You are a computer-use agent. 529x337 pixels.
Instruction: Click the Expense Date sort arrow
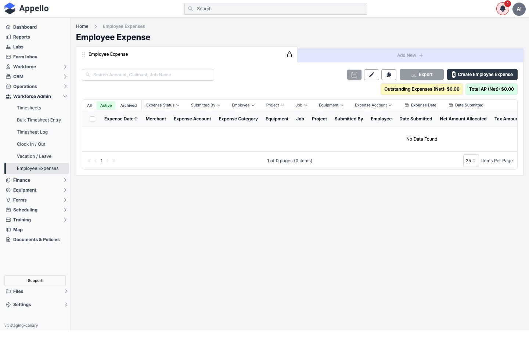click(x=136, y=119)
